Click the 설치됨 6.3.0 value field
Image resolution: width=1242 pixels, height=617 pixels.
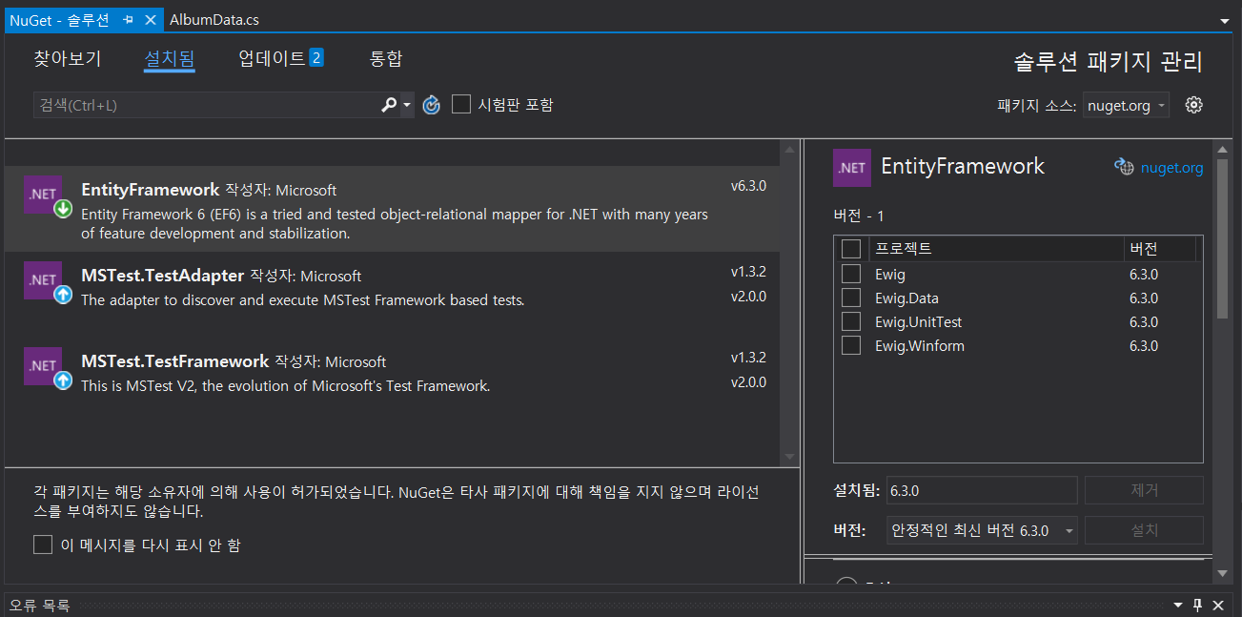(x=982, y=490)
